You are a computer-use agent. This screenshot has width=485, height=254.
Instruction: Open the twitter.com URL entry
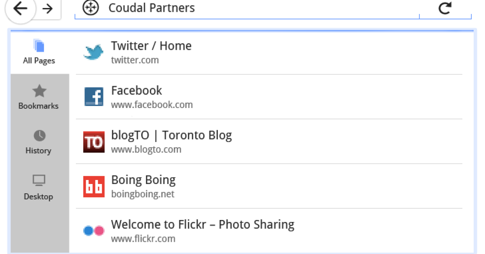pyautogui.click(x=135, y=60)
